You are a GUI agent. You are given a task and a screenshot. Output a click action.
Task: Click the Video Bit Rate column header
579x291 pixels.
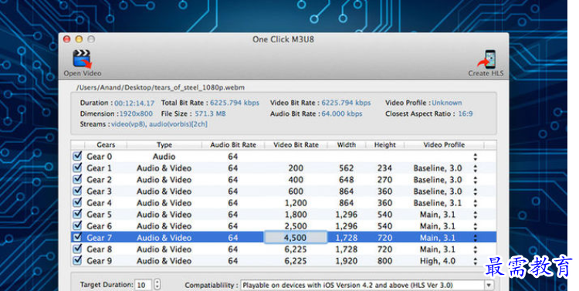pyautogui.click(x=296, y=145)
